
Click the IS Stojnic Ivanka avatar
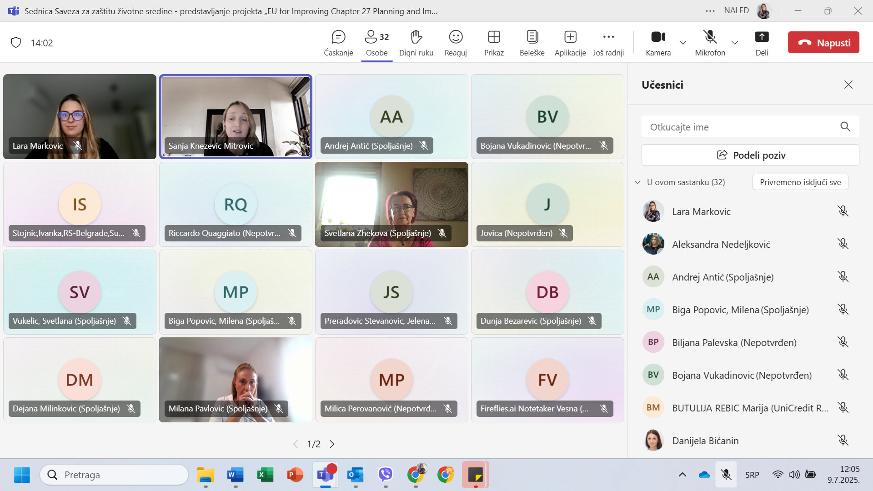[80, 204]
